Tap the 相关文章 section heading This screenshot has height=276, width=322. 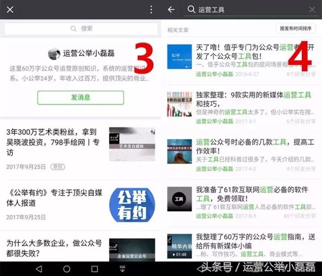click(178, 30)
